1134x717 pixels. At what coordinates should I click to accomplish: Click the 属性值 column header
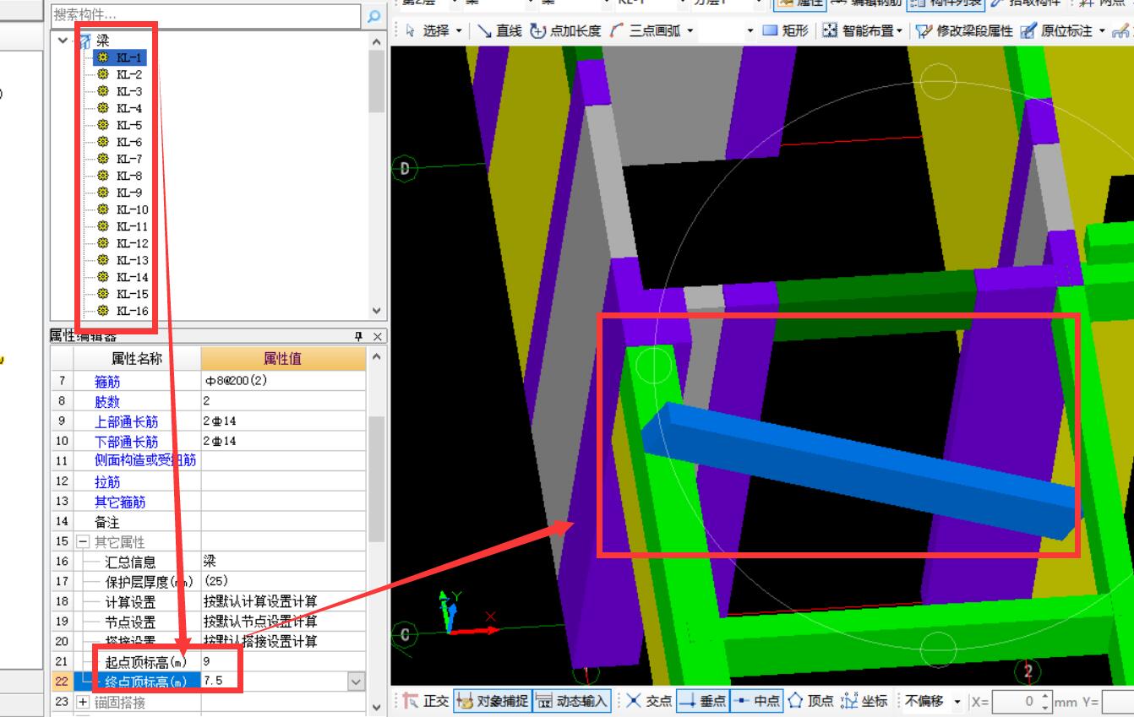coord(283,358)
